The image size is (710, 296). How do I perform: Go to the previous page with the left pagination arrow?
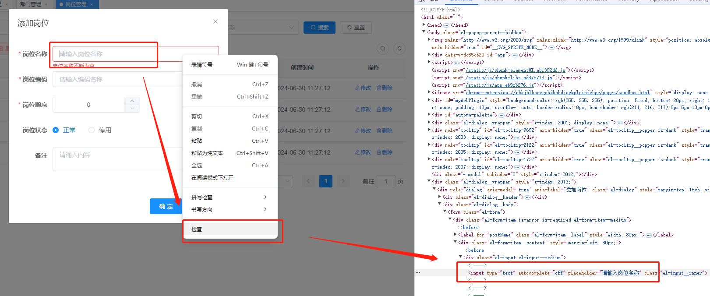[x=308, y=181]
